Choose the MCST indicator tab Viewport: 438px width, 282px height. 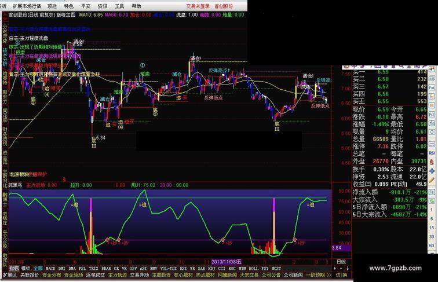[276, 268]
